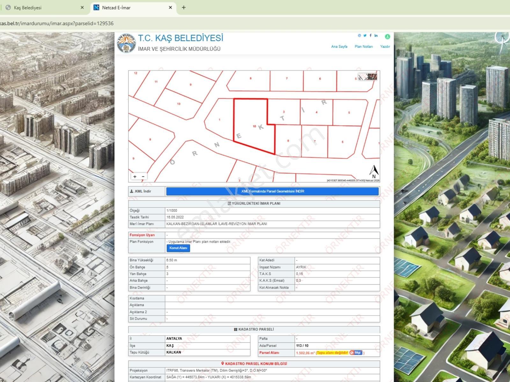Click the Yazdır print link
This screenshot has height=382, width=510.
[385, 46]
